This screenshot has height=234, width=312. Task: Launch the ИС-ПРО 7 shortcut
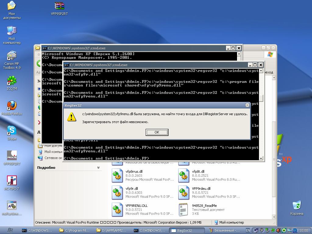click(12, 183)
